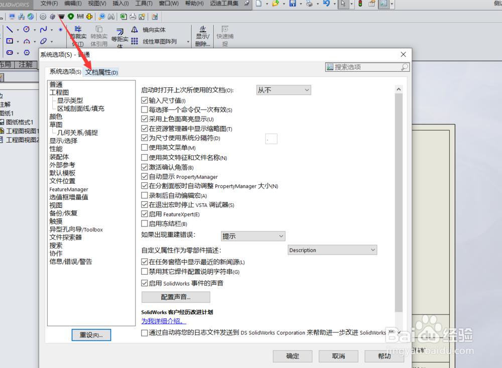
Task: Click the globe icon in toolbar
Action: point(31,17)
